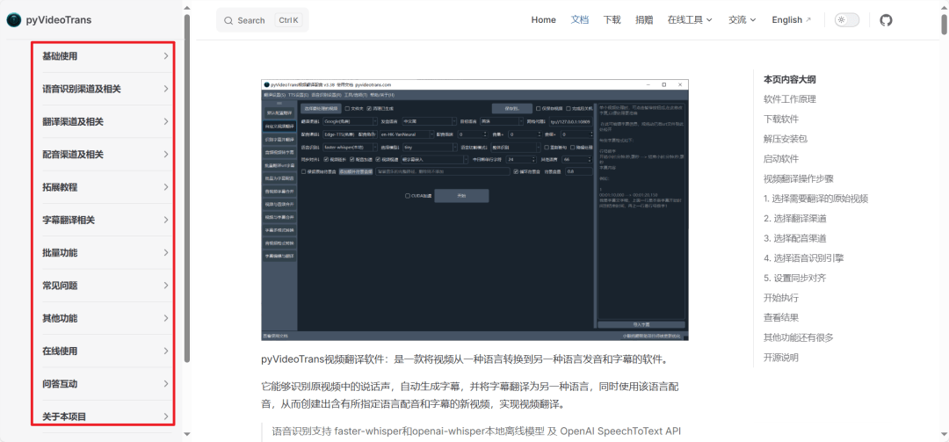Click the pyVideoTrans logo icon

tap(13, 20)
